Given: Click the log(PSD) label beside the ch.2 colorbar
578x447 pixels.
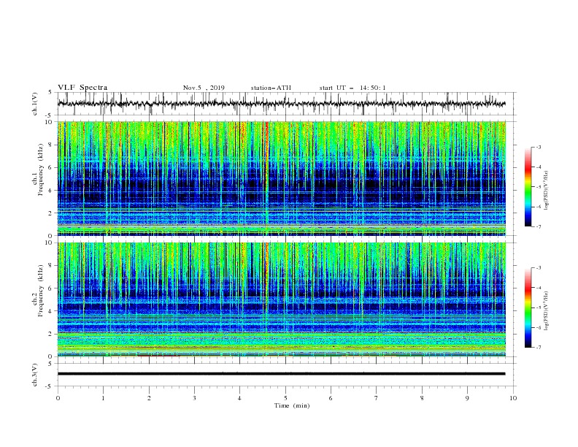Looking at the screenshot, I should pos(547,310).
